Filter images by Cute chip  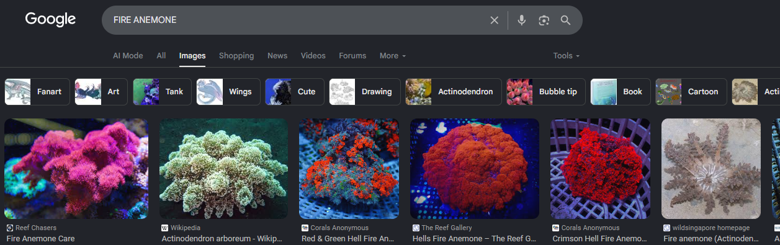(x=294, y=92)
